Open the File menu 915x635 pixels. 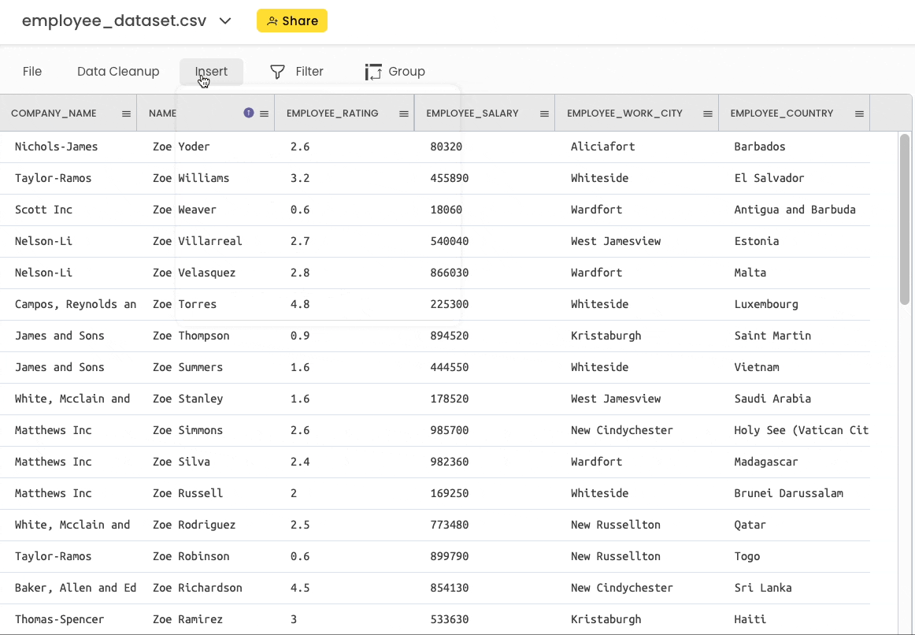pos(32,72)
